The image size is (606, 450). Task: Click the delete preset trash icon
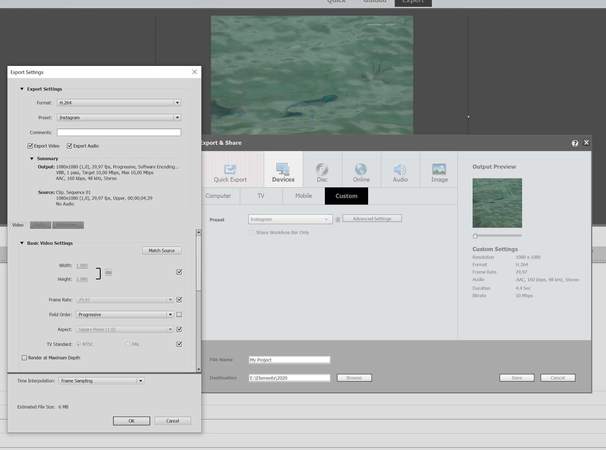(x=338, y=220)
